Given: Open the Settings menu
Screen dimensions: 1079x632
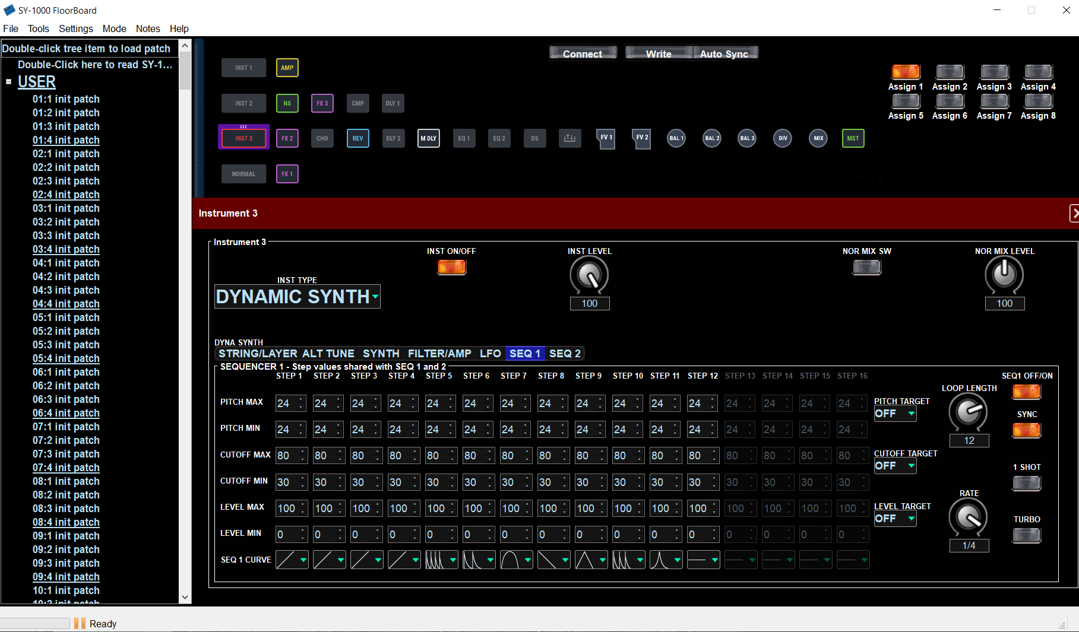Looking at the screenshot, I should coord(75,28).
